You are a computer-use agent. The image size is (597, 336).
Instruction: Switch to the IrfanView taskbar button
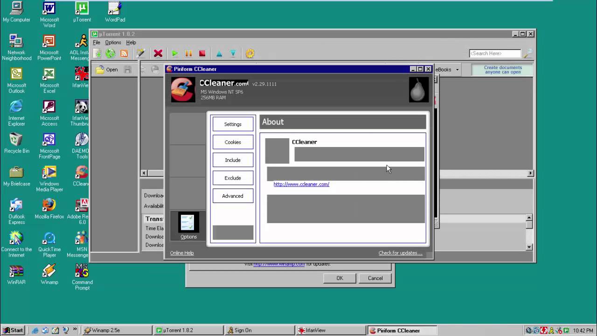click(x=331, y=330)
